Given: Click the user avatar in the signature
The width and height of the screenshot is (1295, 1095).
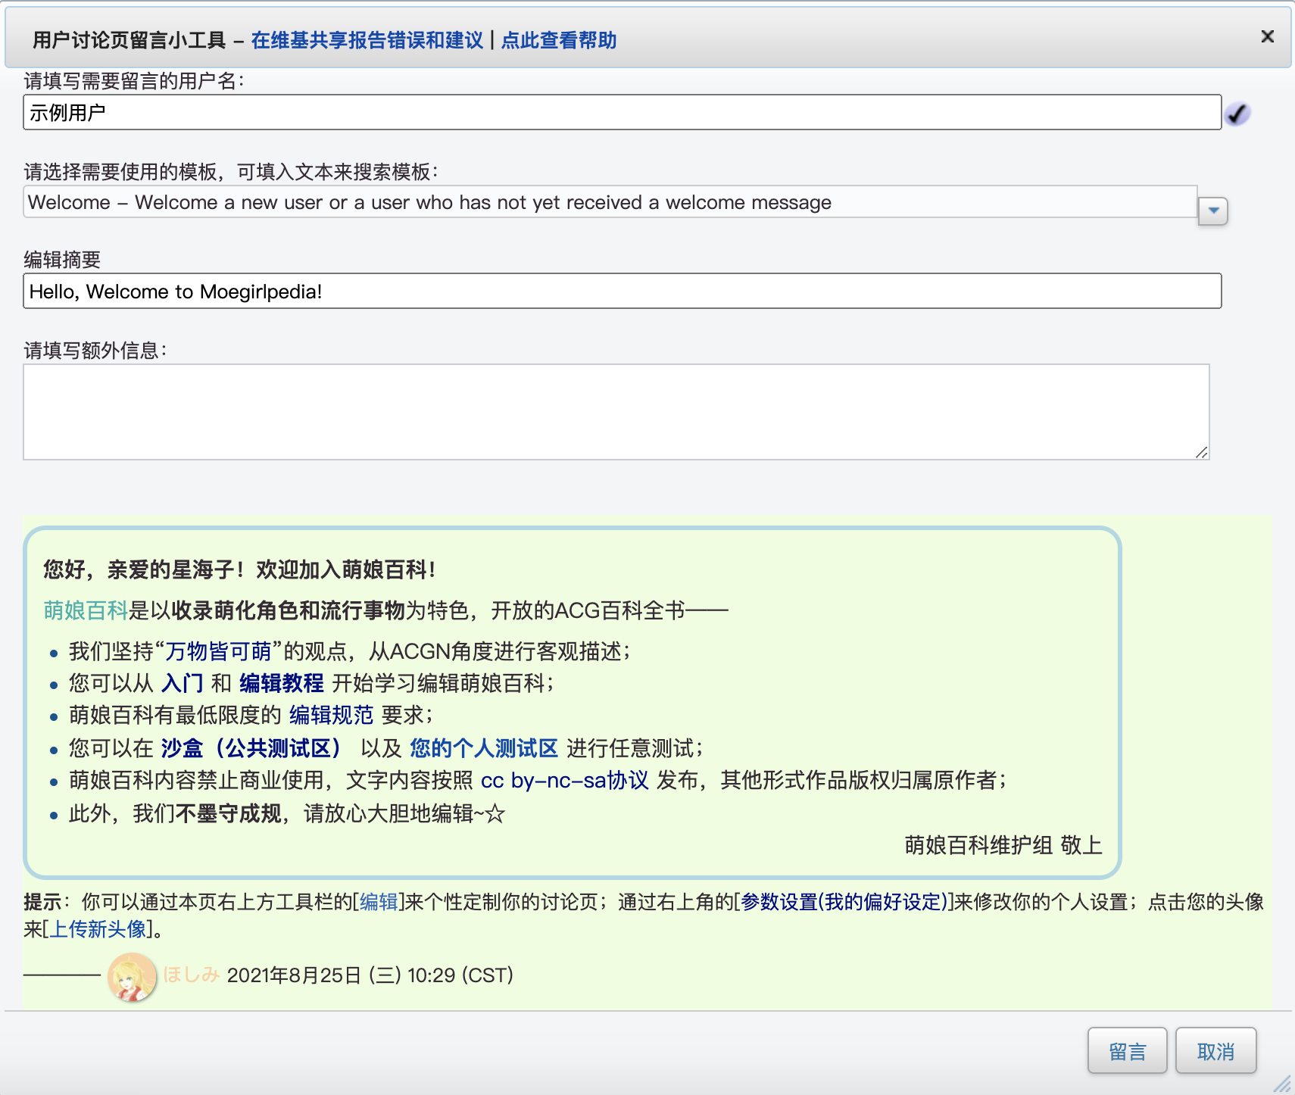Looking at the screenshot, I should [132, 976].
